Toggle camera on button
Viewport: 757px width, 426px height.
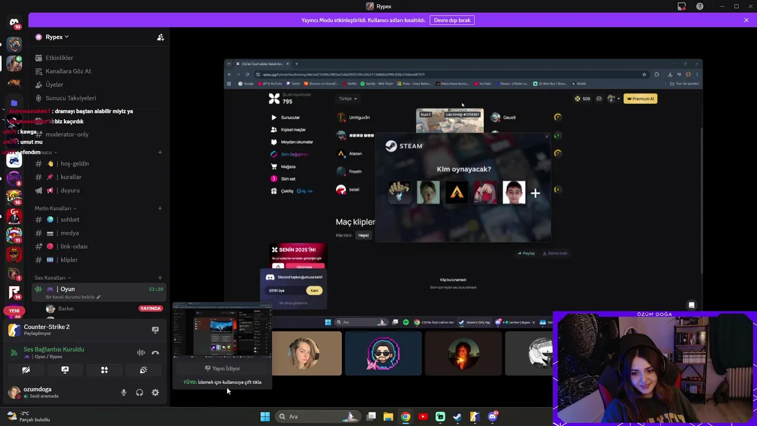click(x=26, y=370)
